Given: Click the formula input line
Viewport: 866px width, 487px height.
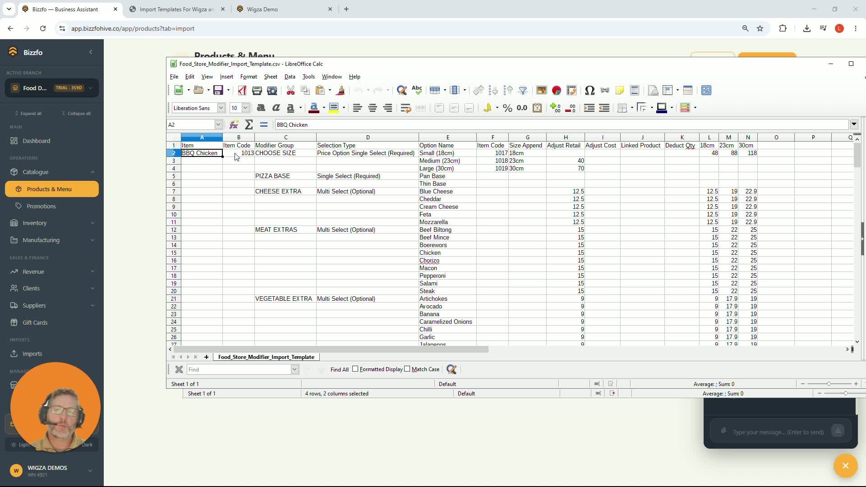Looking at the screenshot, I should [x=562, y=124].
